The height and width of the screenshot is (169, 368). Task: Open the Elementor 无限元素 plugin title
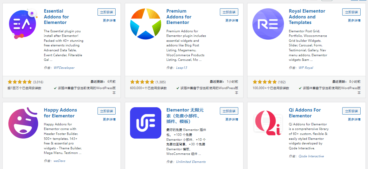185,116
